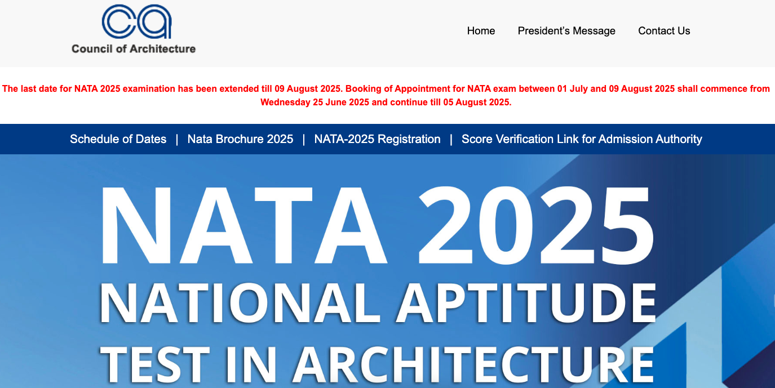The width and height of the screenshot is (775, 388).
Task: Go to Contact Us page
Action: (664, 31)
